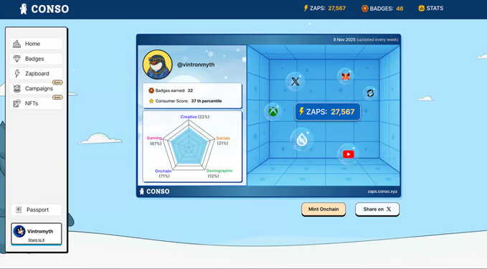
Task: Click the badge icon beside Badges earned
Action: [151, 90]
